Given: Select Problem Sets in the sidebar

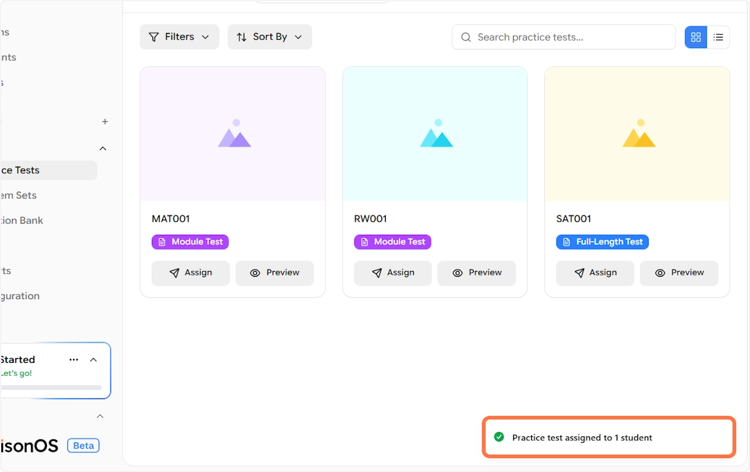Looking at the screenshot, I should pos(19,195).
